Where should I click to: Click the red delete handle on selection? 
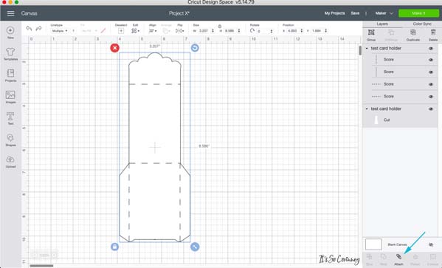coord(114,48)
